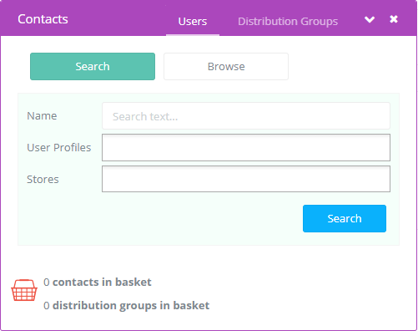Click the 'distribution groups in basket' label
The image size is (418, 331).
click(131, 305)
